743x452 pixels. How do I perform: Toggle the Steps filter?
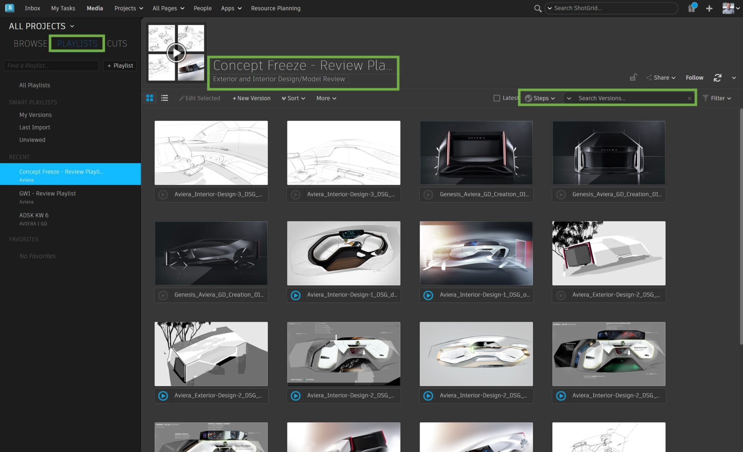(x=540, y=98)
